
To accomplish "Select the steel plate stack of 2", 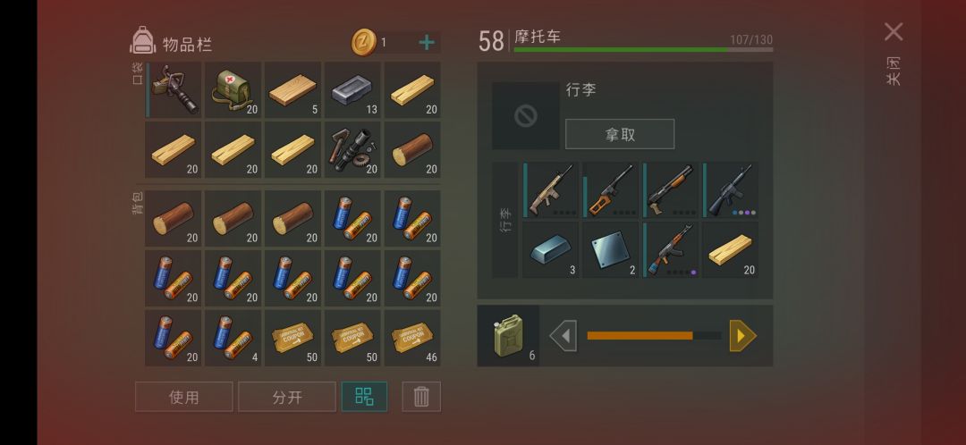I will [x=611, y=249].
